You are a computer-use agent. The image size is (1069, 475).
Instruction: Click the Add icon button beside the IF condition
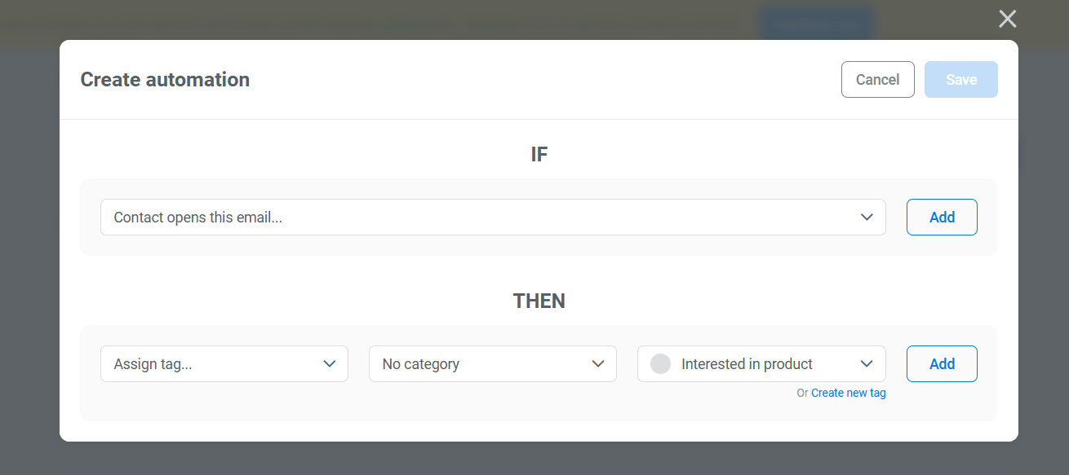[x=941, y=217]
